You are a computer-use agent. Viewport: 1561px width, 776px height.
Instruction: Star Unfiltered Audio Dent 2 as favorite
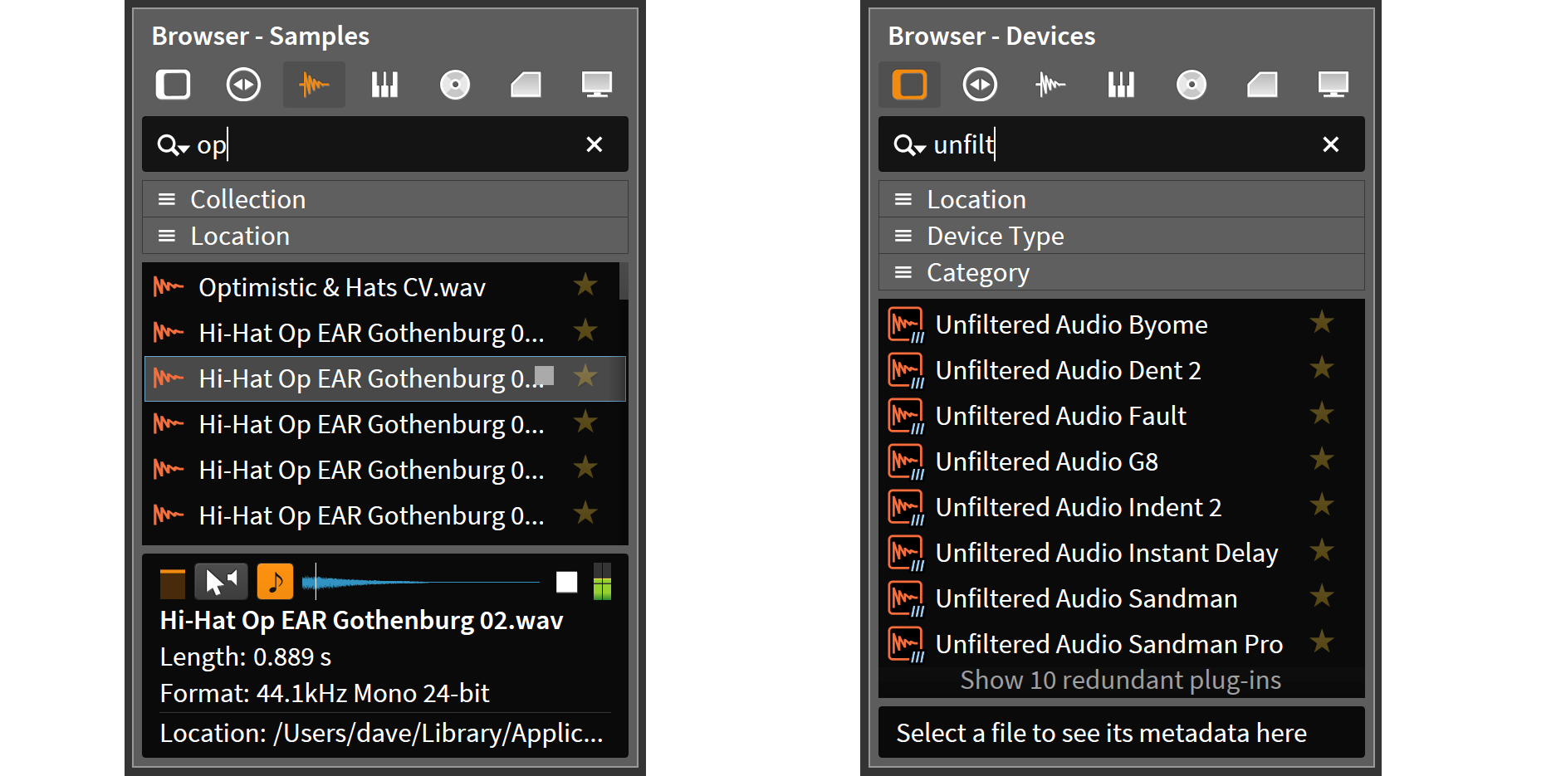pos(1322,368)
